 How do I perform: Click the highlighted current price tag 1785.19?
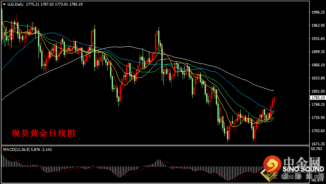tap(318, 98)
